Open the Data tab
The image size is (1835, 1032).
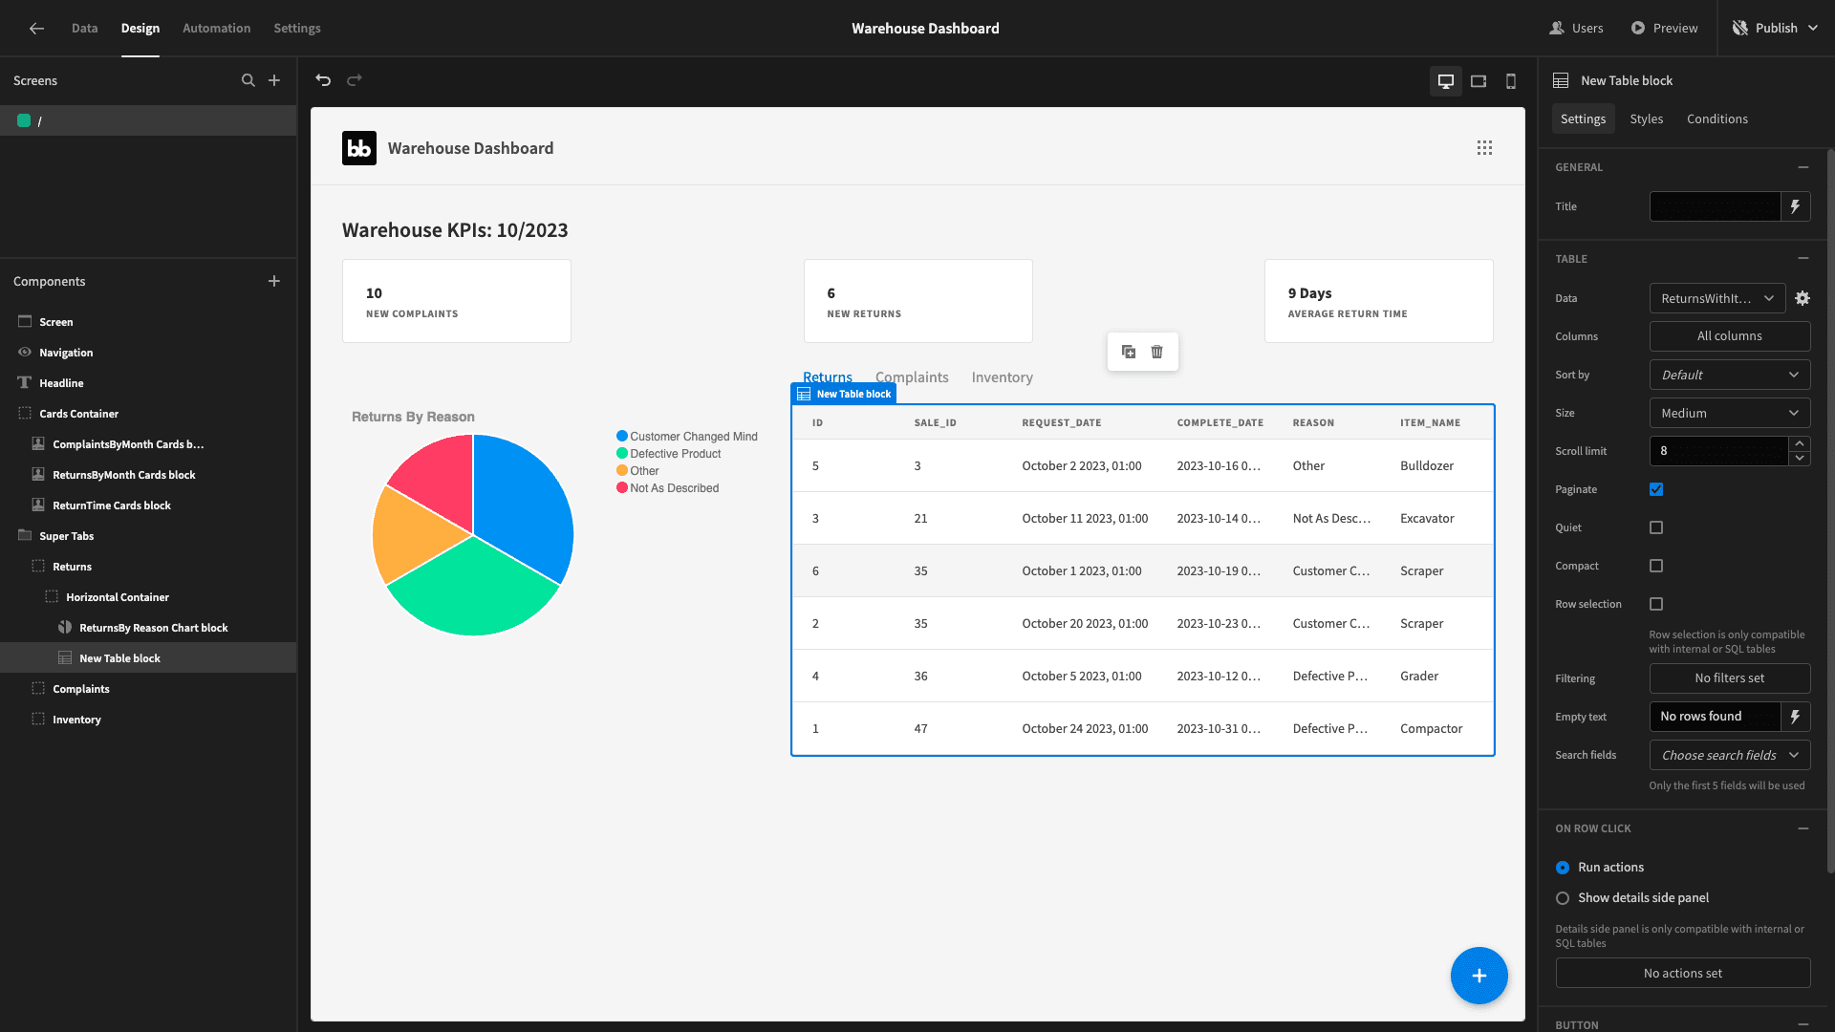coord(84,29)
